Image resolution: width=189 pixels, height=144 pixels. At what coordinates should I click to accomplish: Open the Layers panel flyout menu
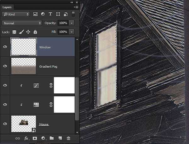pos(76,7)
